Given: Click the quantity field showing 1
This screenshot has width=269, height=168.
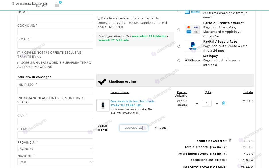Looking at the screenshot, I should pos(207,103).
